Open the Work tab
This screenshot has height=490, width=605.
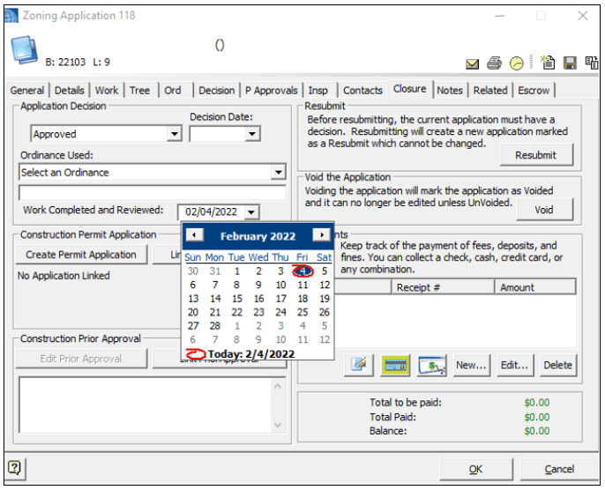[107, 91]
